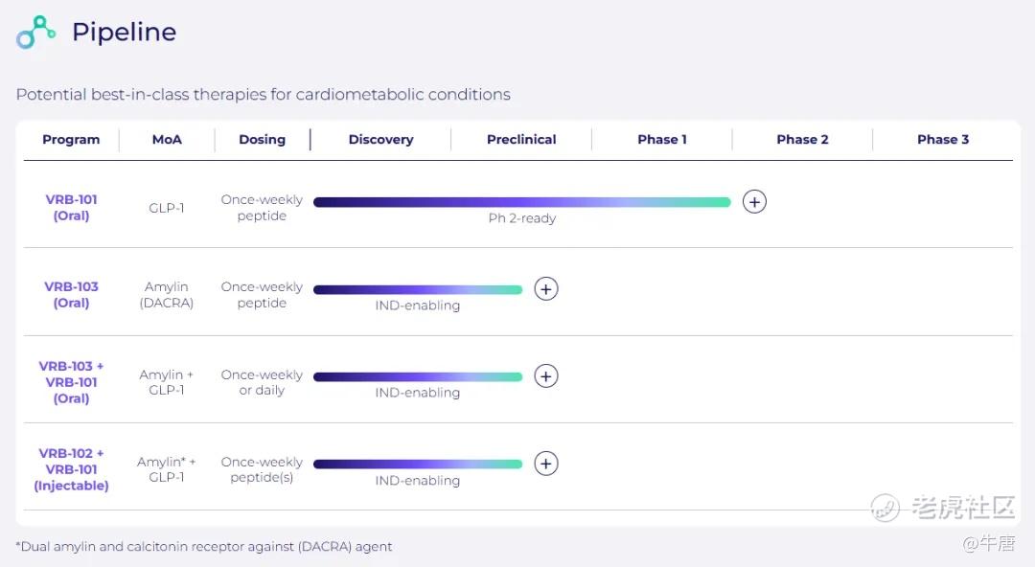Click the Phase 2 column header
1035x567 pixels.
[802, 140]
